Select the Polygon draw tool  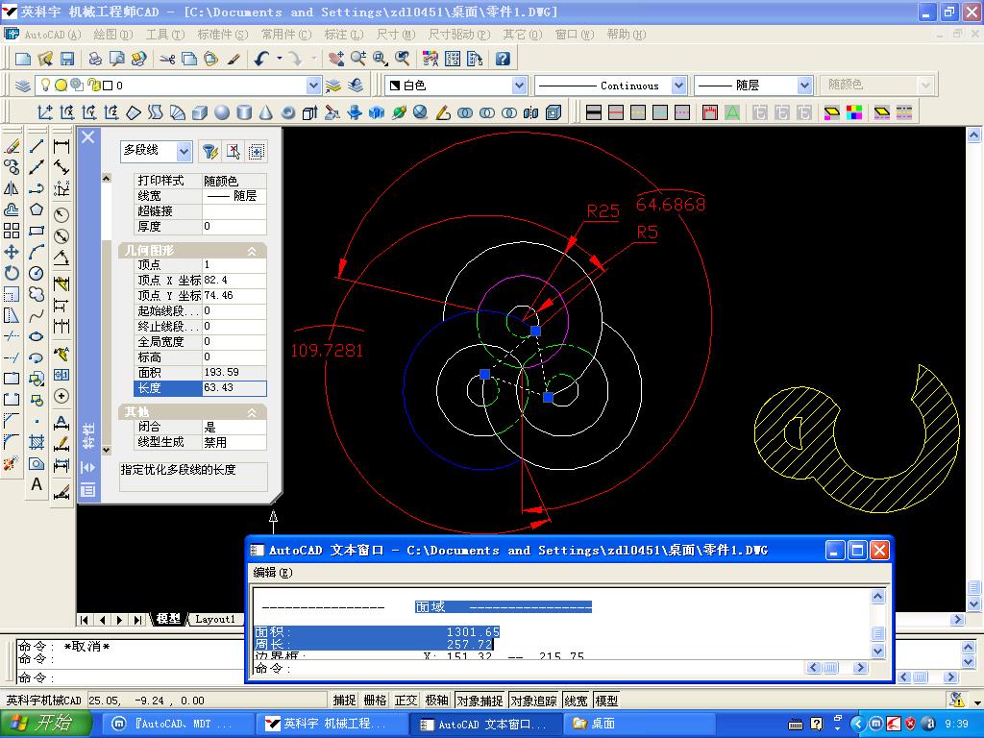click(x=37, y=209)
